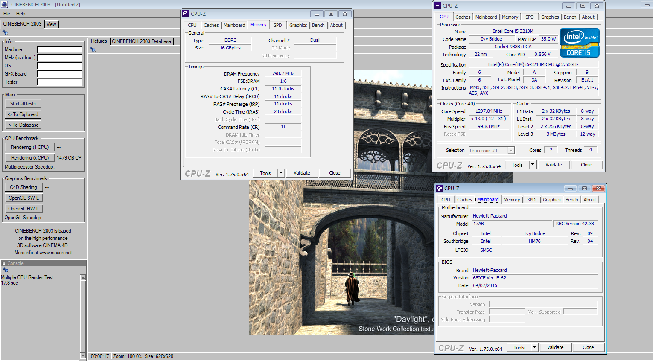Focus the Machine input field
Viewport: 653px width, 361px height.
tap(59, 49)
